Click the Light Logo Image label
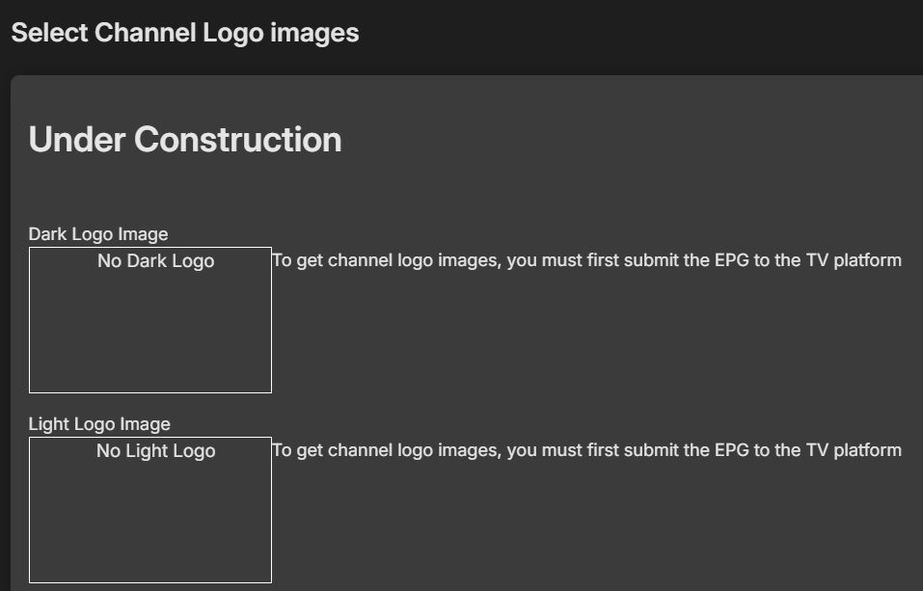 (99, 424)
